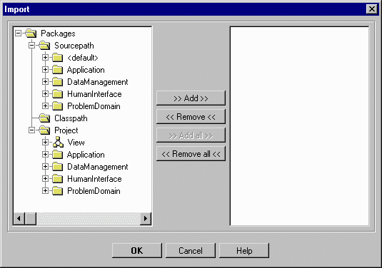Expand DataManagement under Project
Screen dimensions: 382x268
point(45,167)
